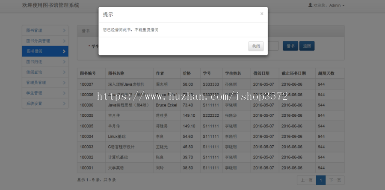
Task: Click the chevron next to 图书分类管理
Action: pos(64,40)
